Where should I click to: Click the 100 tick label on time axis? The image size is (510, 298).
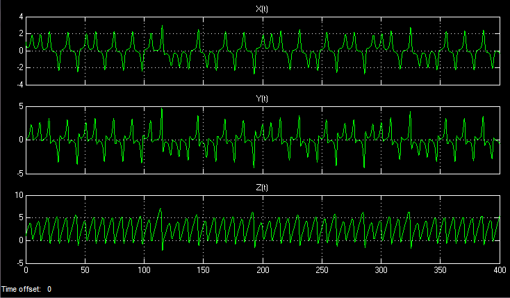tap(144, 270)
